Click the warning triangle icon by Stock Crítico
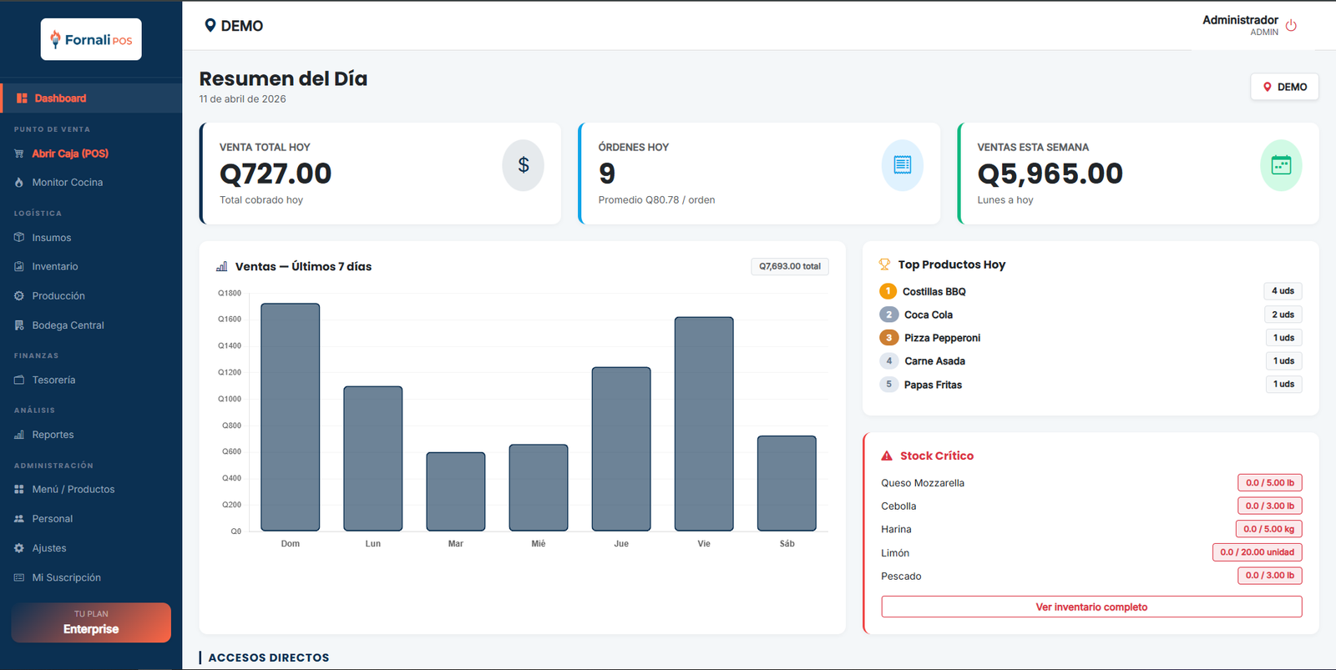The width and height of the screenshot is (1336, 670). coord(887,456)
